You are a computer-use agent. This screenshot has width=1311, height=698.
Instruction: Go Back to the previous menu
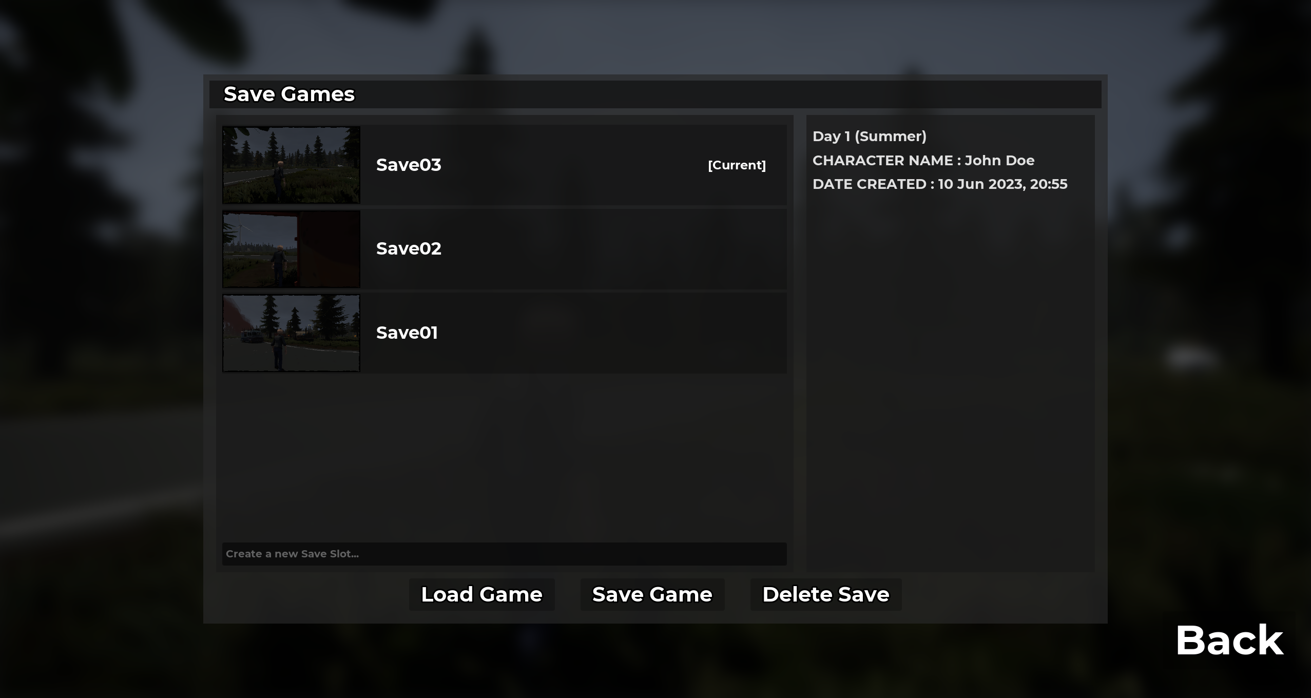pyautogui.click(x=1229, y=640)
